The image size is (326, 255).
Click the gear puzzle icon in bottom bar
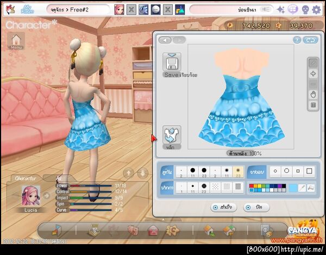point(173,230)
